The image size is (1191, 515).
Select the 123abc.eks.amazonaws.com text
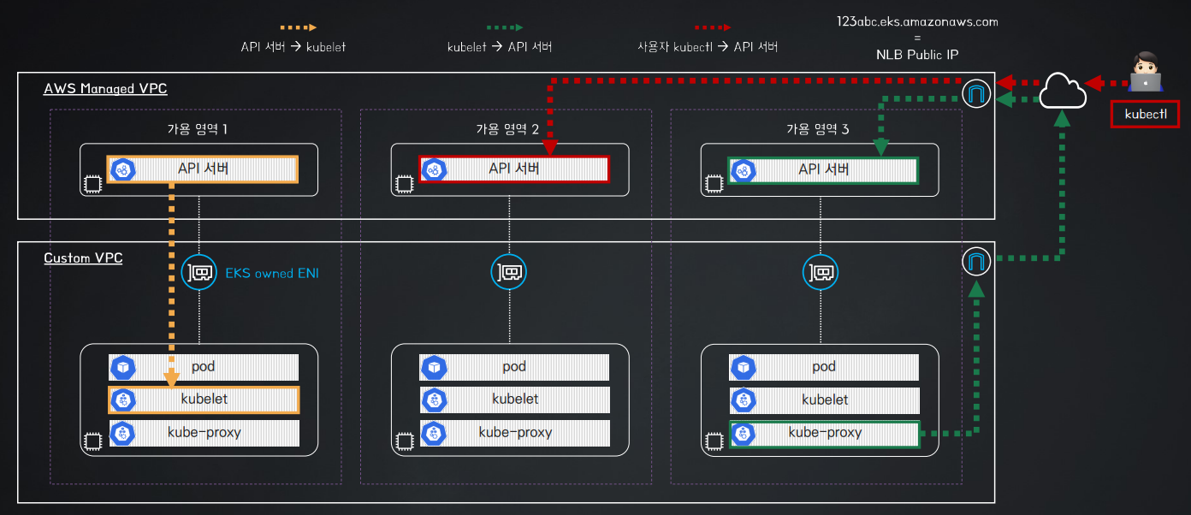click(918, 21)
